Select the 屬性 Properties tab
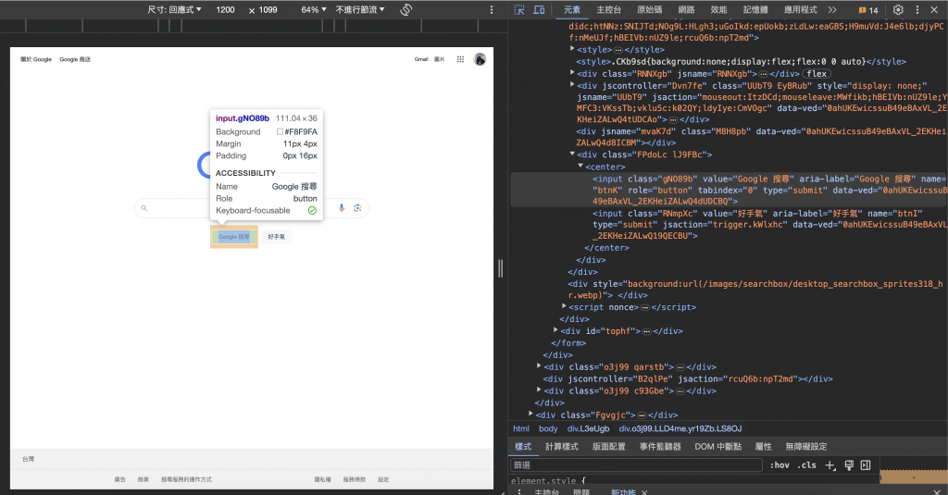 (x=763, y=447)
